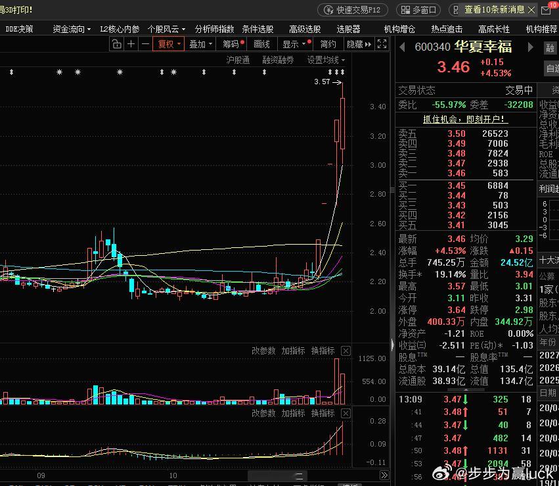Image resolution: width=559 pixels, height=486 pixels.
Task: Click the 13:09 trade tick row
Action: coord(465,399)
